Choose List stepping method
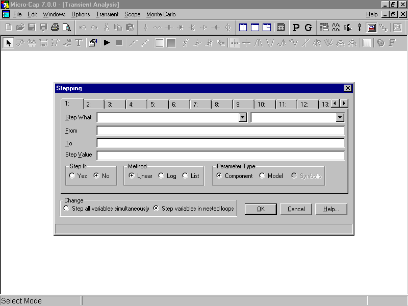 (191, 176)
